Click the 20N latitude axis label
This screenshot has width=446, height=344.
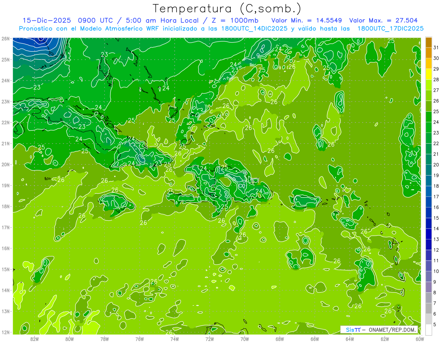click(5, 164)
